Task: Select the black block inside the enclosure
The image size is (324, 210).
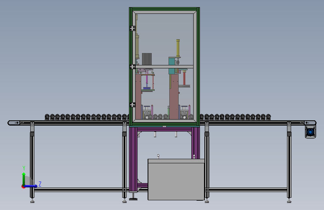Action: 147,59
